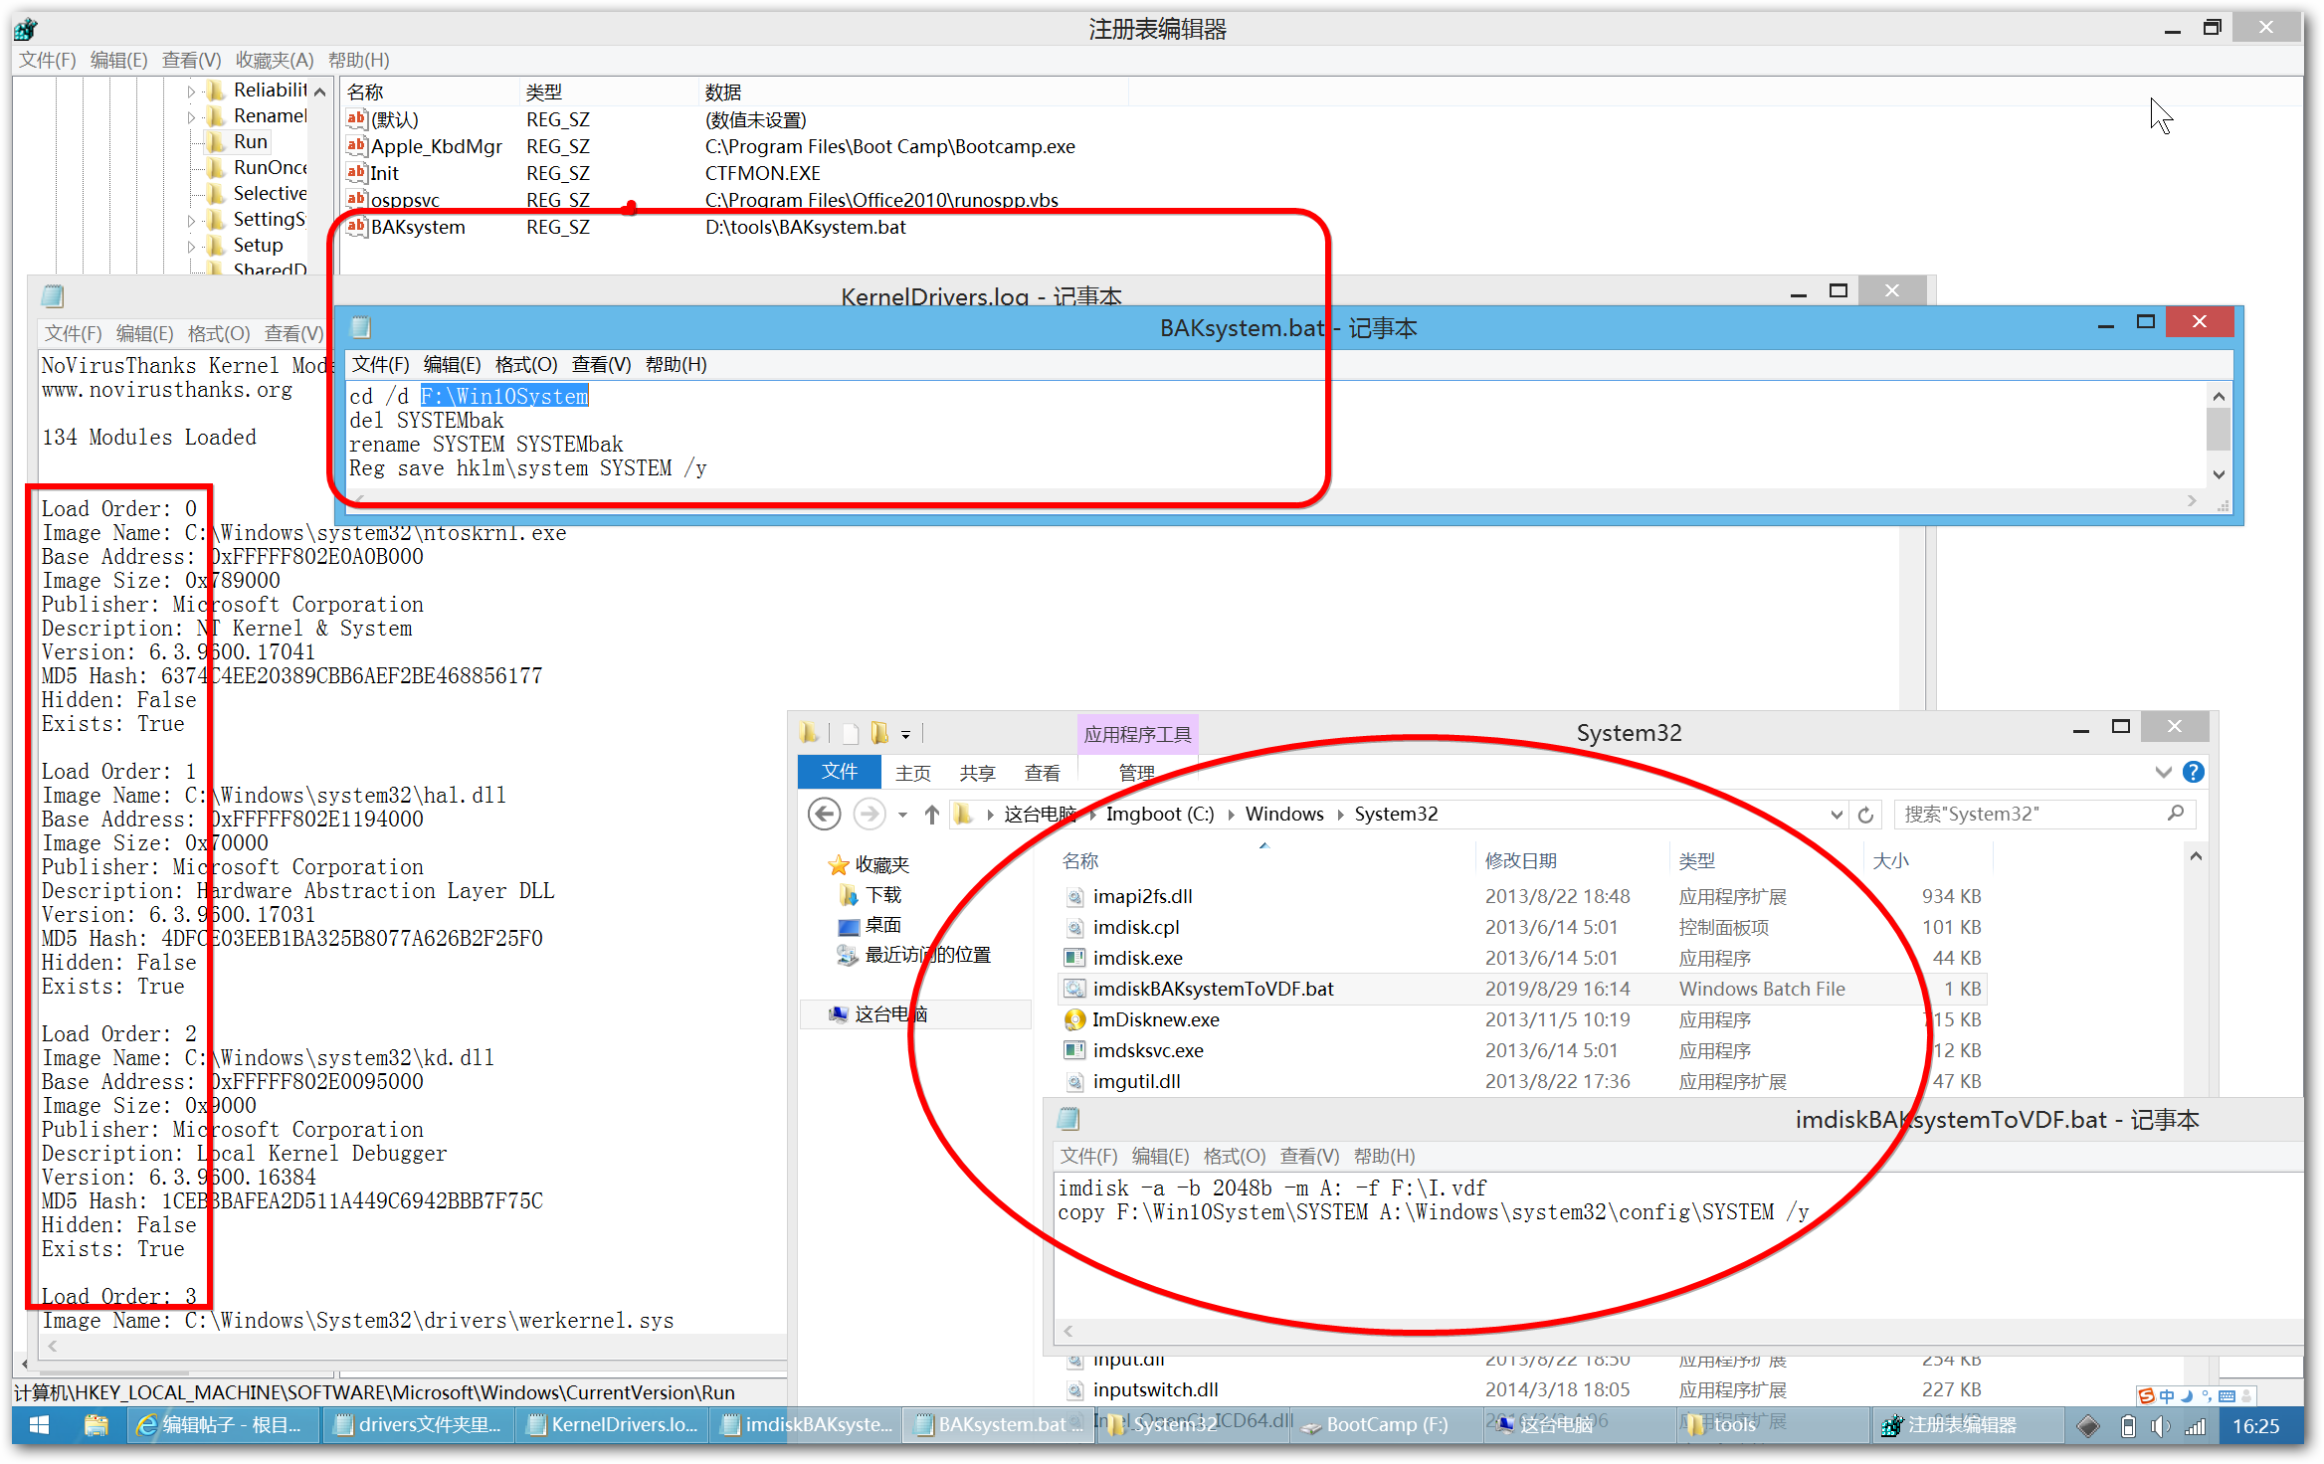
Task: Click the Back arrow in System32 Explorer
Action: coord(824,815)
